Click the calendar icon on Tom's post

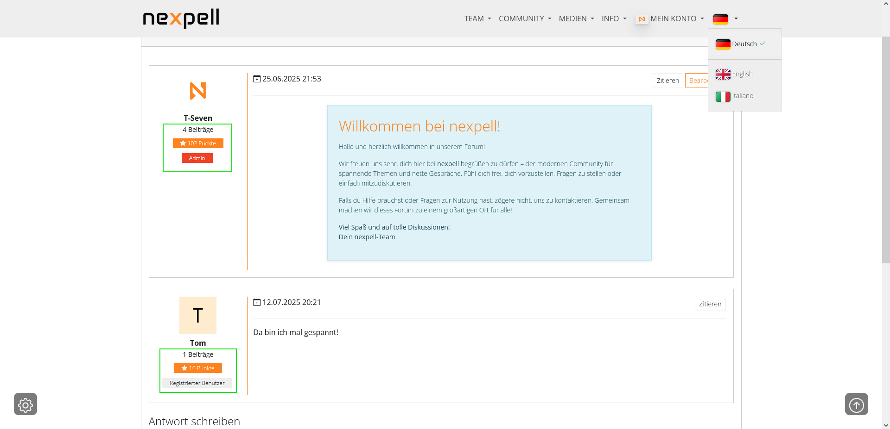(x=257, y=303)
